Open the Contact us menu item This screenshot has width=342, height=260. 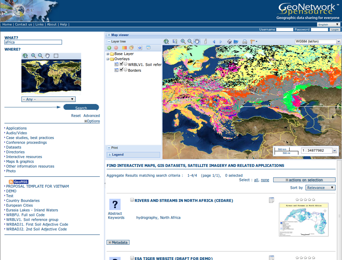point(23,24)
